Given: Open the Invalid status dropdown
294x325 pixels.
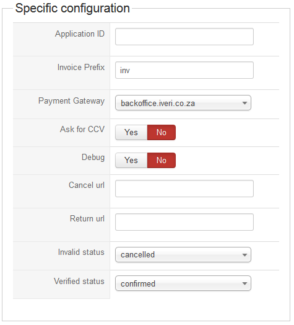Looking at the screenshot, I should coord(183,255).
